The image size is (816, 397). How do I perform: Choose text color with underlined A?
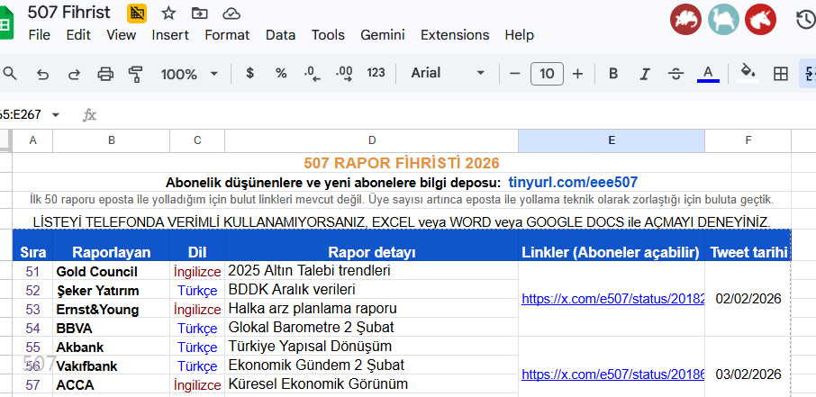pos(708,74)
